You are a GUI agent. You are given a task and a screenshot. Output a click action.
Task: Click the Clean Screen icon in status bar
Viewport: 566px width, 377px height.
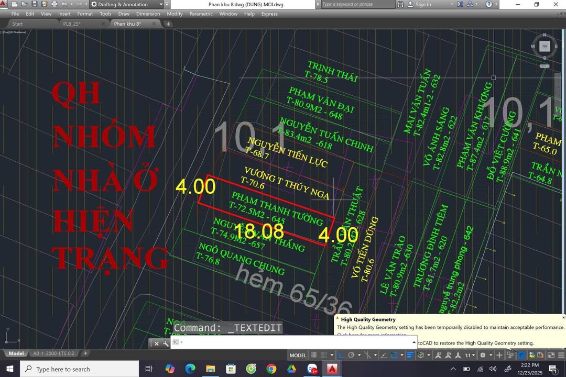[x=551, y=355]
